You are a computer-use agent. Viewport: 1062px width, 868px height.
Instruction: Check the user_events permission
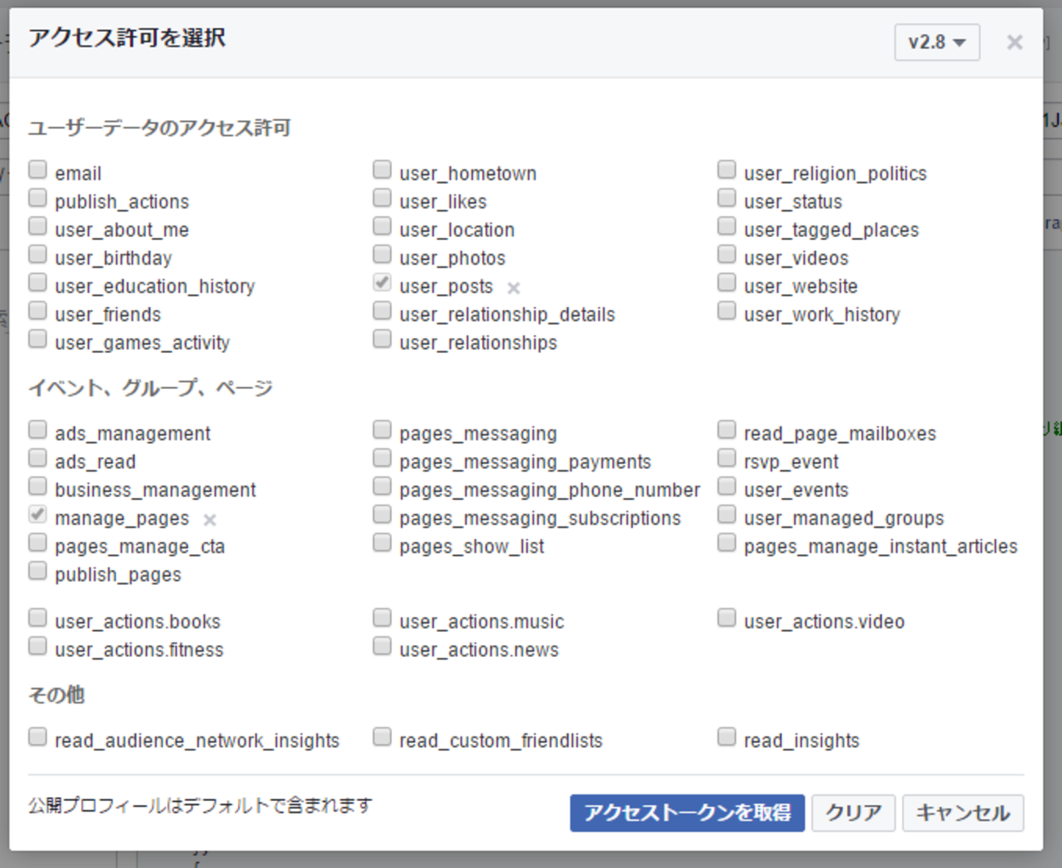[727, 486]
